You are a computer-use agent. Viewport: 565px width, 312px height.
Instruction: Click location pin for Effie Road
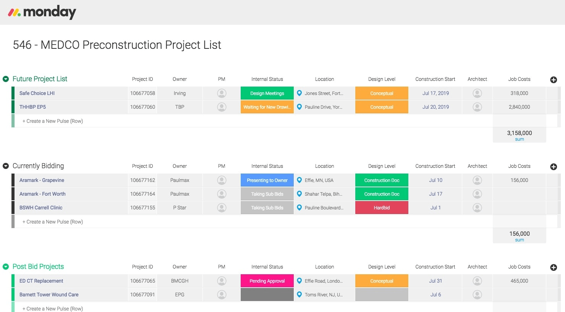[x=299, y=281]
